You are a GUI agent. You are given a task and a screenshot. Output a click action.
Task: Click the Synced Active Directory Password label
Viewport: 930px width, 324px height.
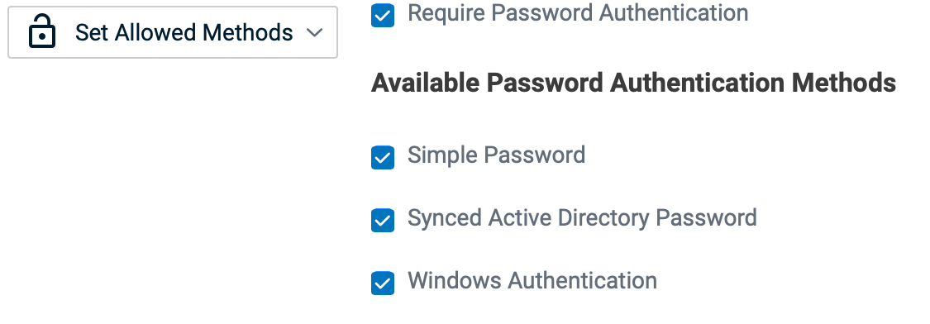tap(582, 218)
